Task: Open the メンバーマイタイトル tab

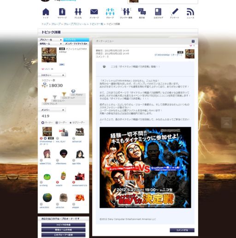Action: [x=76, y=44]
